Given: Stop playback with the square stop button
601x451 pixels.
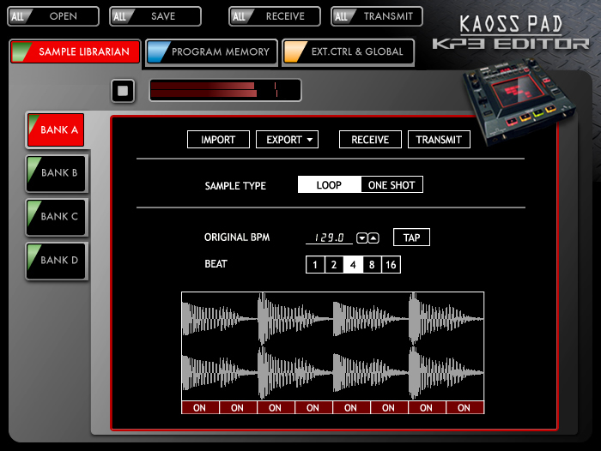Looking at the screenshot, I should tap(123, 91).
